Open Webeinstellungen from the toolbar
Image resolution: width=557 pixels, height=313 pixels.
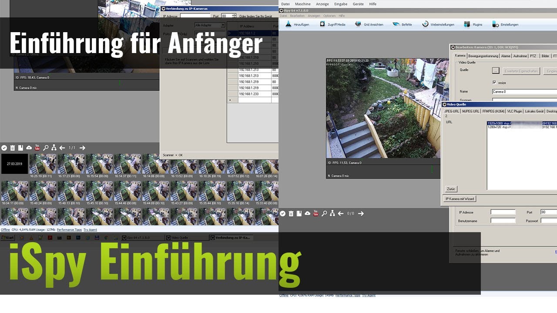(x=438, y=24)
